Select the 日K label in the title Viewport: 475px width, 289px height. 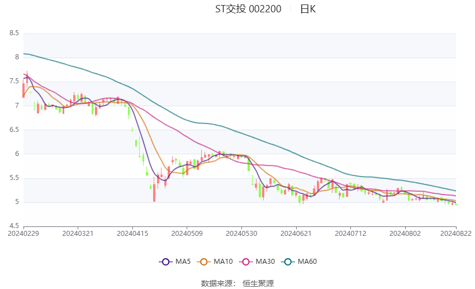coord(308,9)
